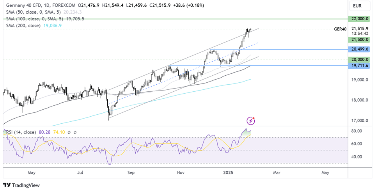The height and width of the screenshot is (192, 376).
Task: Click the Nov label on time axis
Action: click(x=181, y=172)
